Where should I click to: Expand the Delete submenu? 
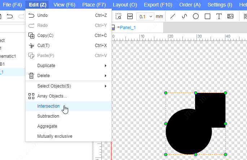(69, 76)
